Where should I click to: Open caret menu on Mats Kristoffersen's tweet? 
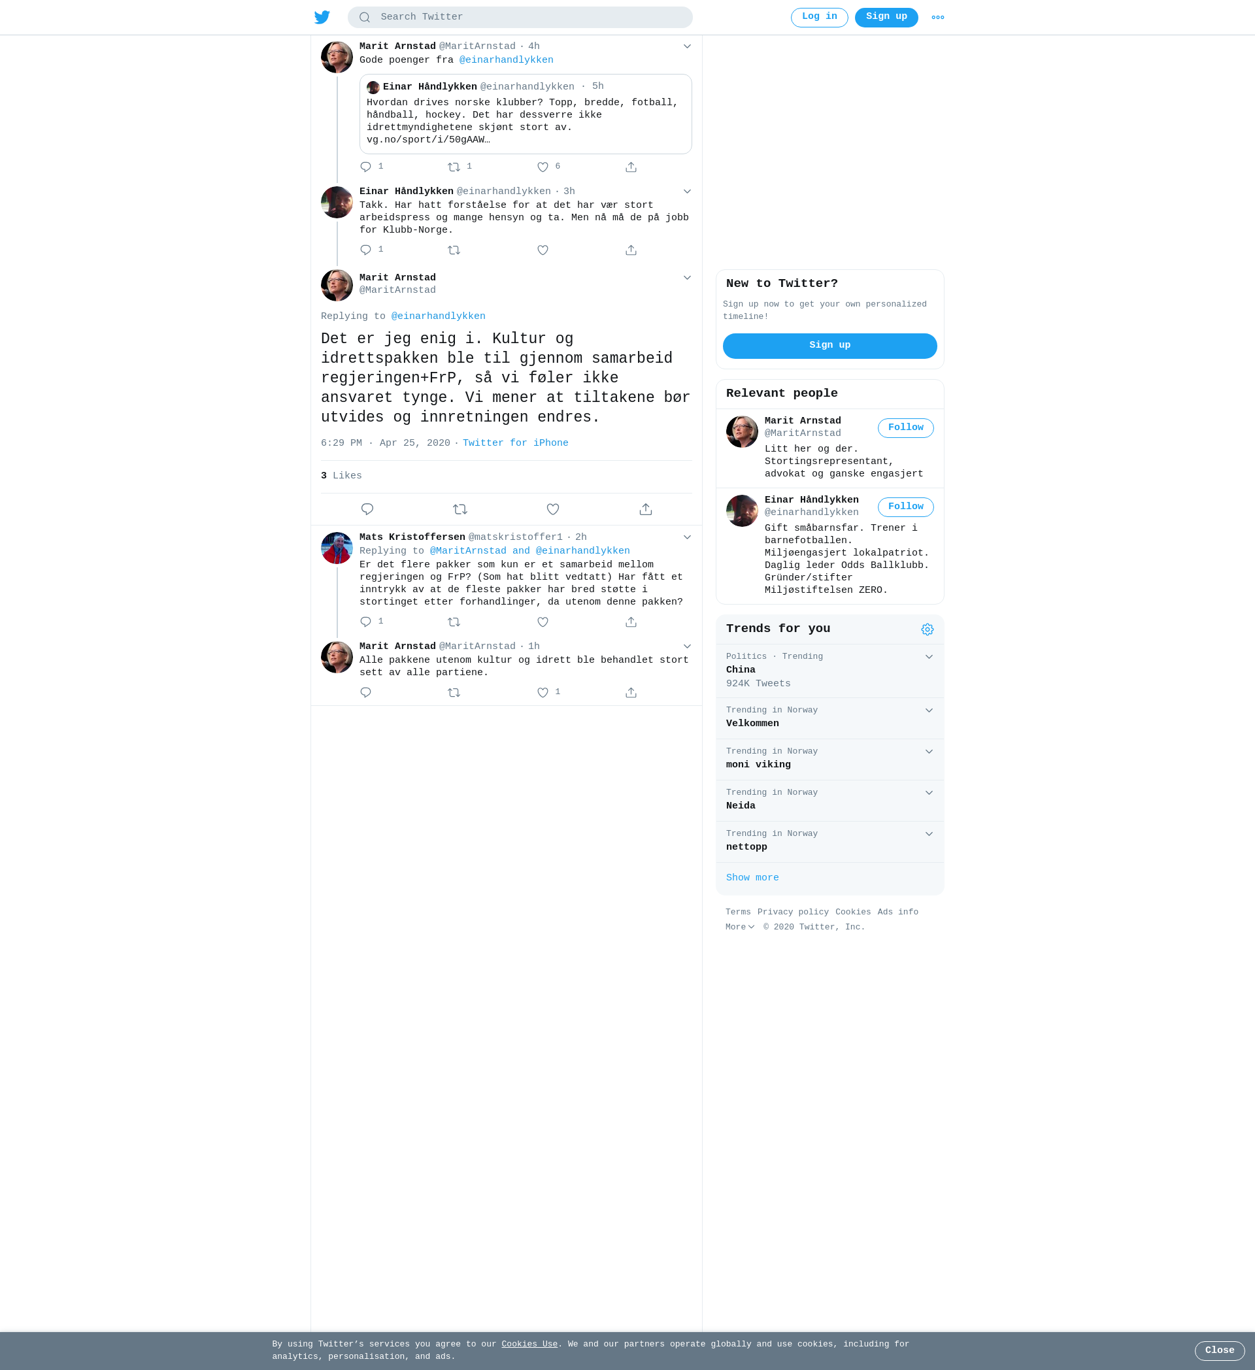(x=687, y=537)
